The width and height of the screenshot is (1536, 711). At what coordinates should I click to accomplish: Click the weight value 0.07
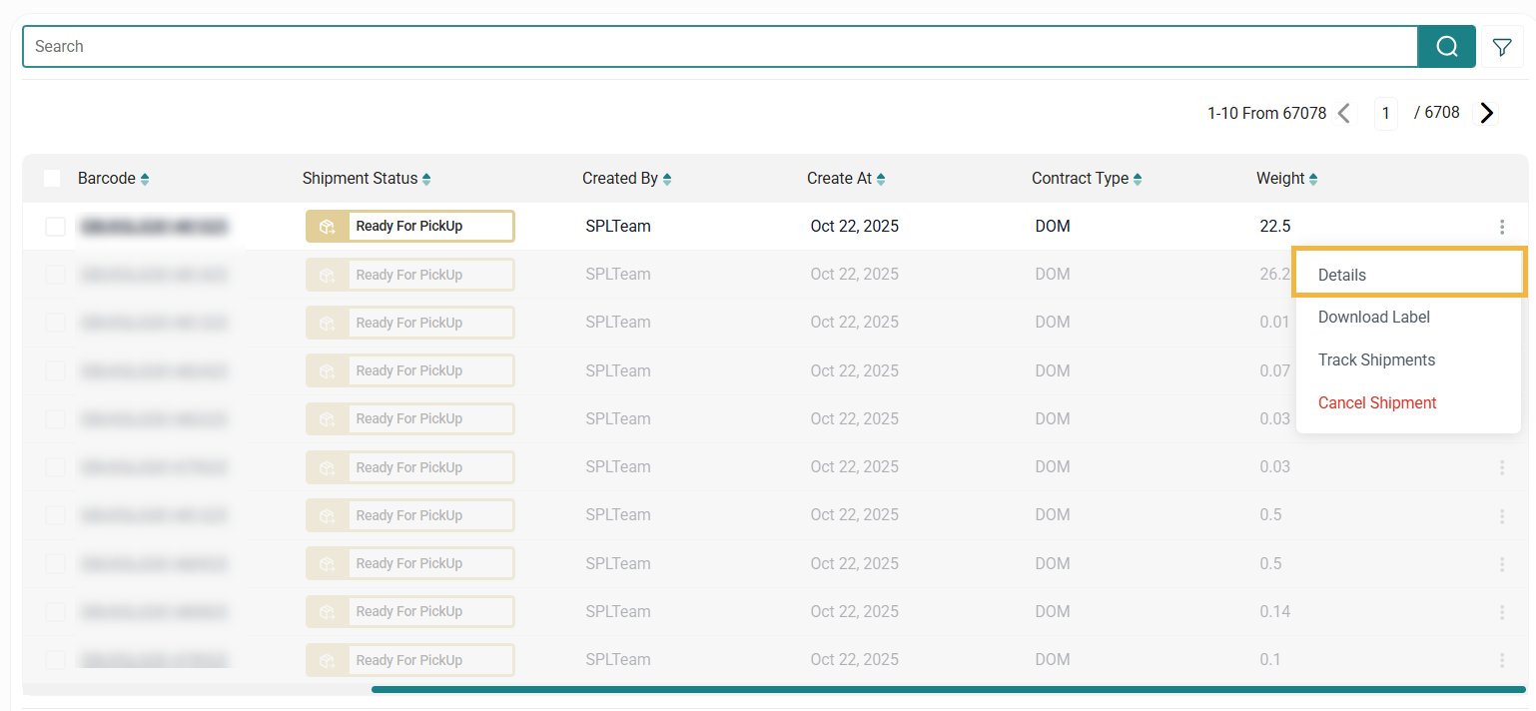click(x=1275, y=370)
